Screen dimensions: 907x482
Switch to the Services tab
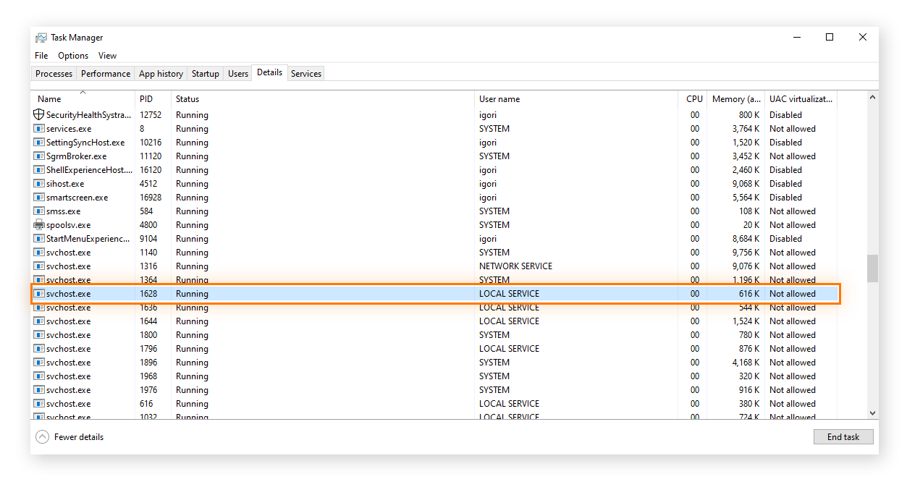click(x=306, y=74)
